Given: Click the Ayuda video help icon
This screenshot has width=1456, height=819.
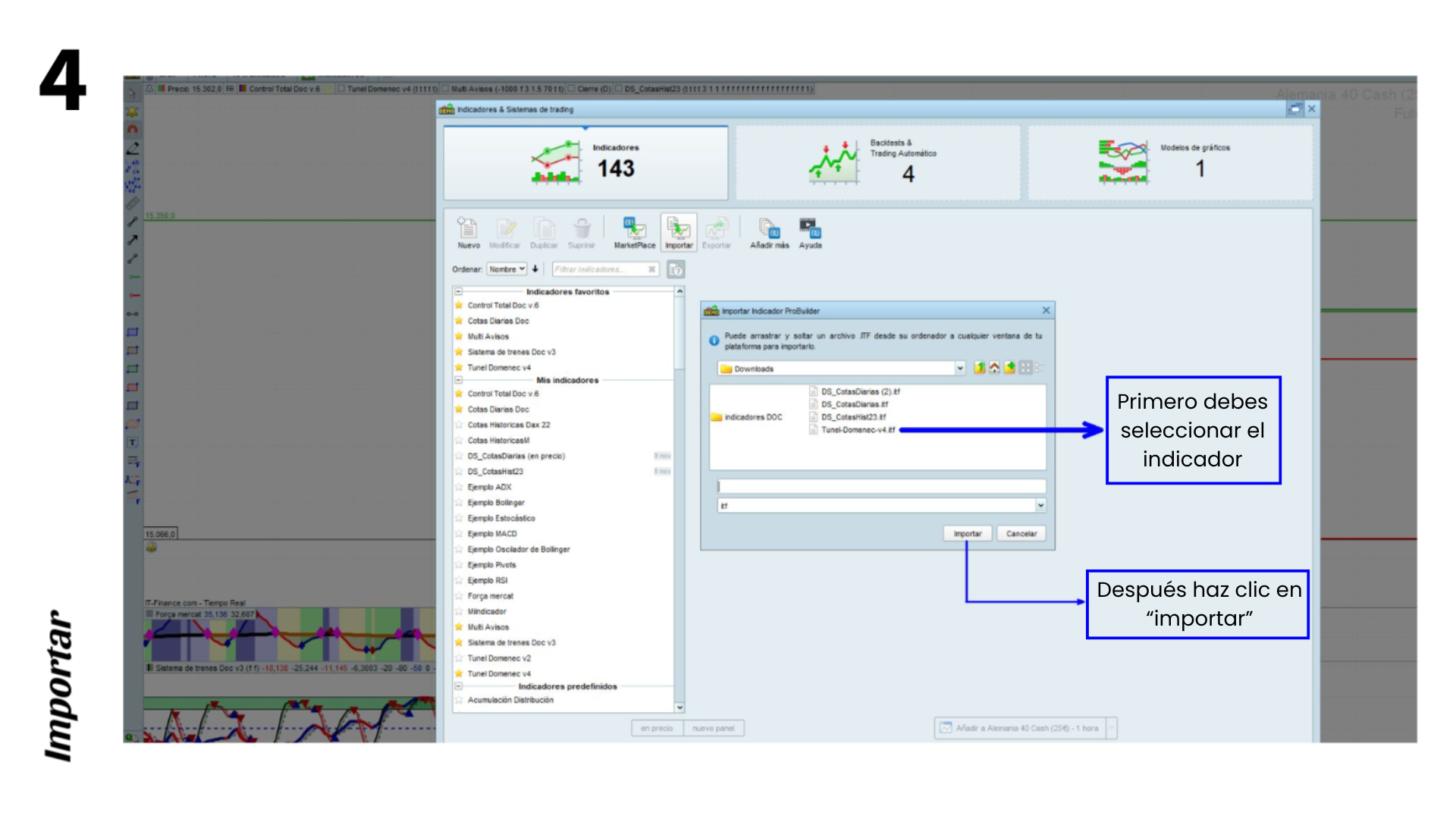Looking at the screenshot, I should [x=810, y=228].
